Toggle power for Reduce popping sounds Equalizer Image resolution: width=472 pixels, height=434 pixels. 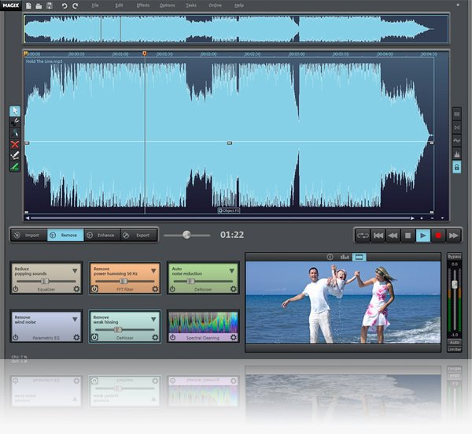16,289
